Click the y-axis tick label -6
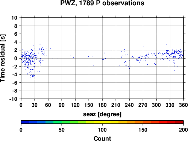Viewport: 188px width, 141px height. 15,83
